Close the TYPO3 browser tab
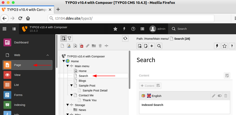 (x=50, y=10)
